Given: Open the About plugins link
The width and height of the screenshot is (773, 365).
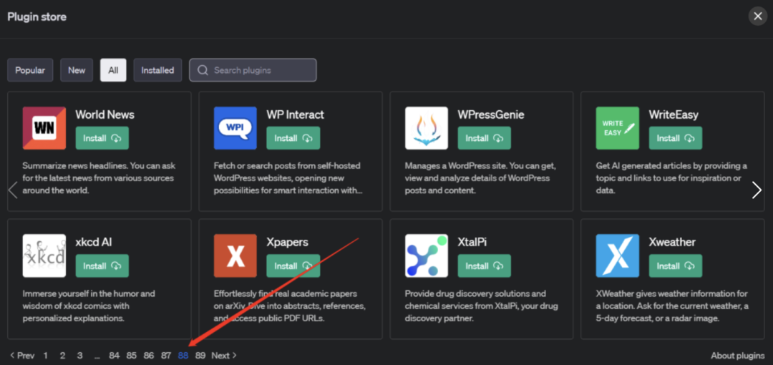Looking at the screenshot, I should point(737,355).
